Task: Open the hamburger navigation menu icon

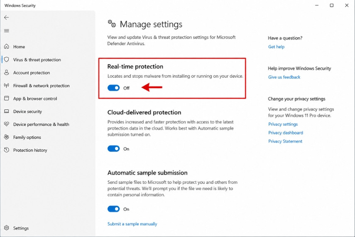Action: pos(7,31)
